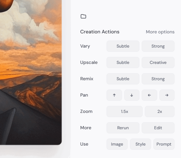Choose Upscale Subtle
The image size is (181, 158).
(x=123, y=62)
